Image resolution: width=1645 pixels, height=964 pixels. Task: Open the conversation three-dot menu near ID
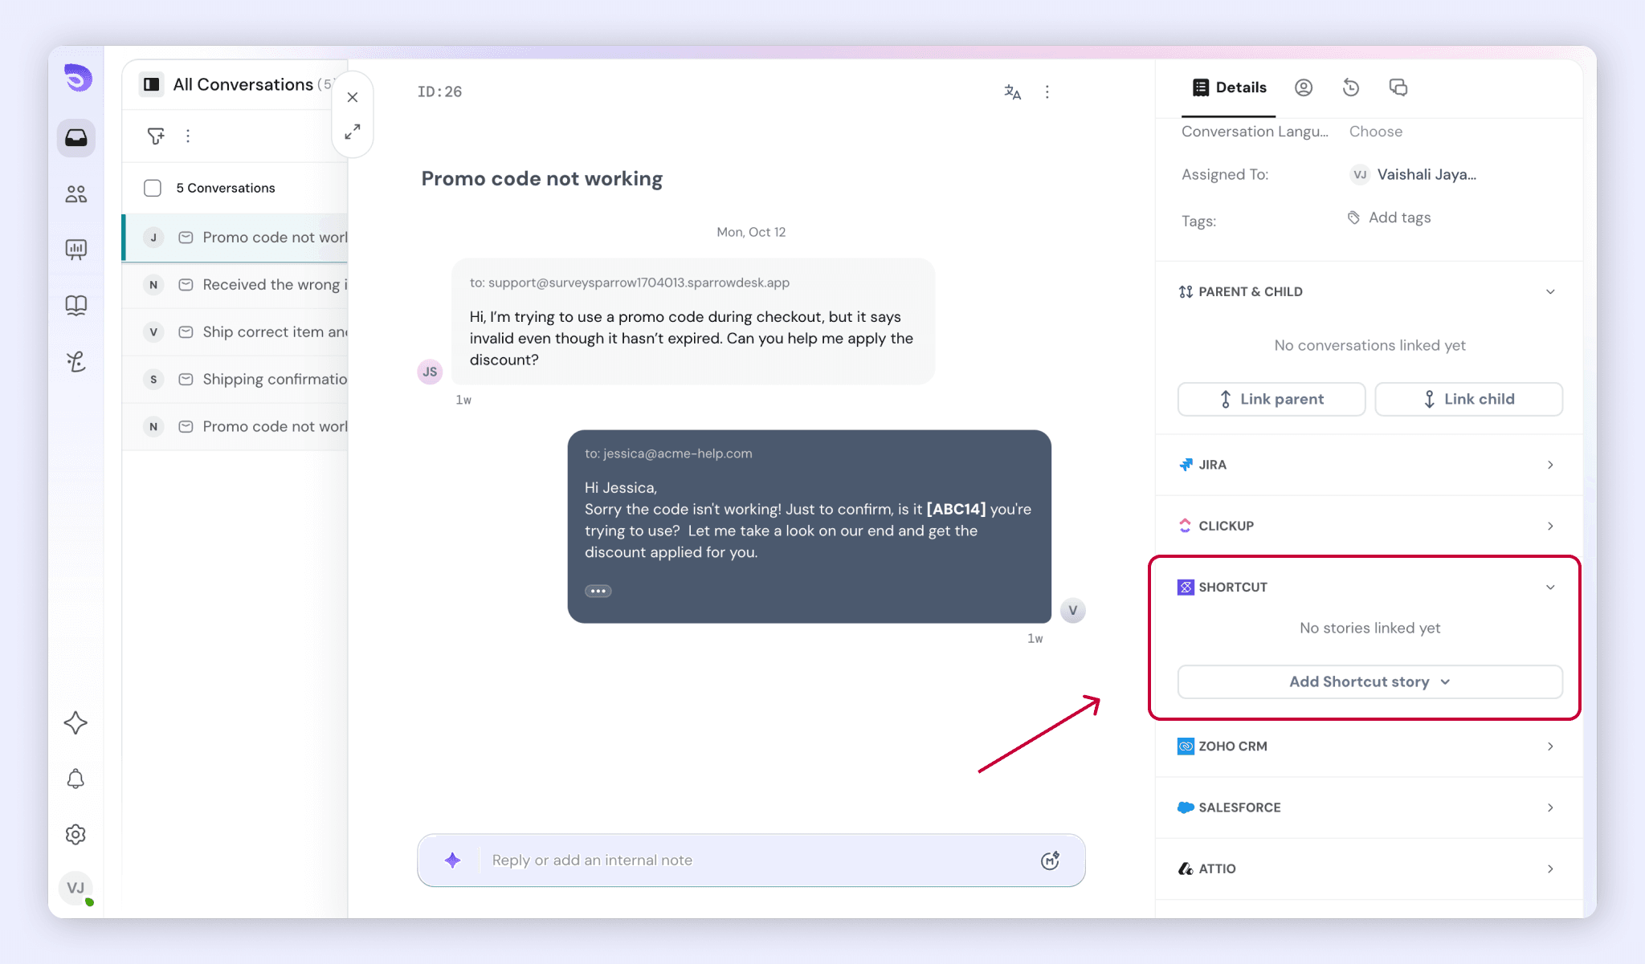(1047, 92)
